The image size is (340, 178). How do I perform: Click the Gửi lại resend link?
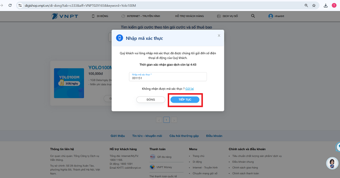pos(190,89)
